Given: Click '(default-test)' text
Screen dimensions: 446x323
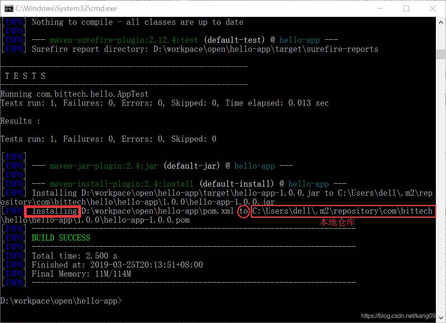Looking at the screenshot, I should [234, 40].
